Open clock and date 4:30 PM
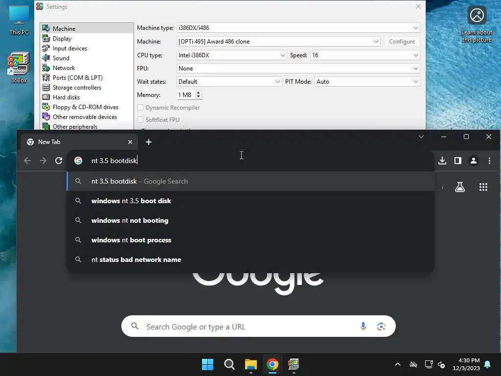This screenshot has height=376, width=501. pyautogui.click(x=466, y=364)
